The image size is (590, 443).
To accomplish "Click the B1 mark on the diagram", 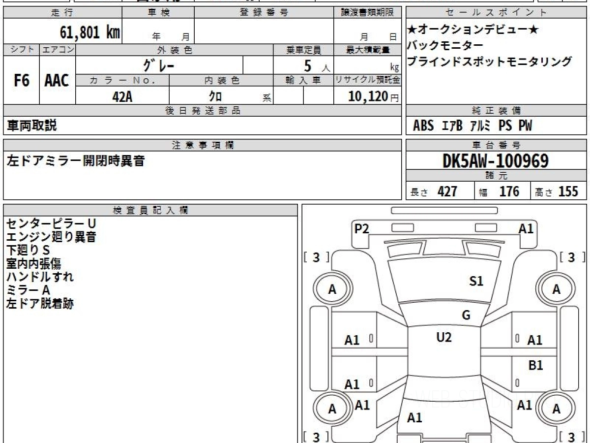I will 535,365.
